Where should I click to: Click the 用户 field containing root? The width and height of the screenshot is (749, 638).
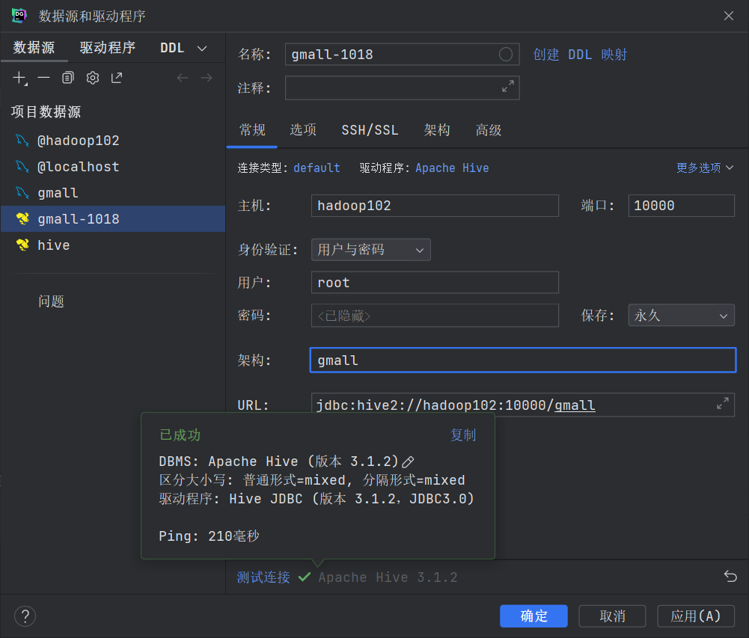coord(435,282)
